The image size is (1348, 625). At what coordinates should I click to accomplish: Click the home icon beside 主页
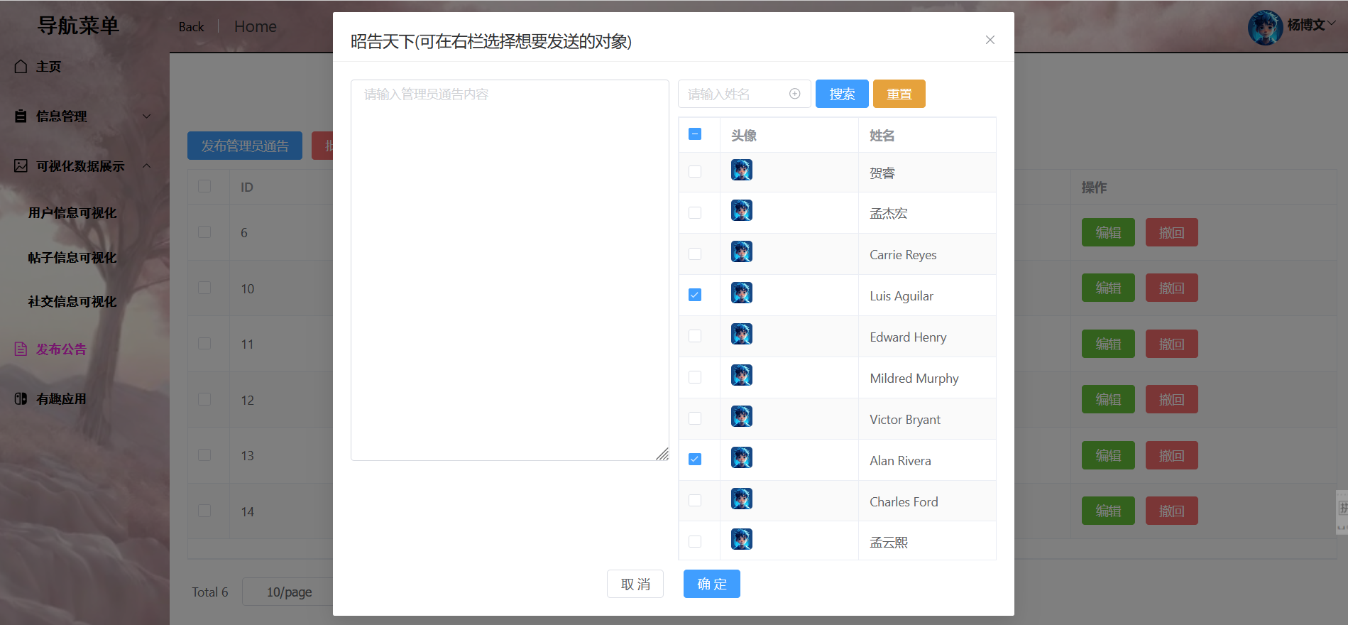click(x=21, y=66)
